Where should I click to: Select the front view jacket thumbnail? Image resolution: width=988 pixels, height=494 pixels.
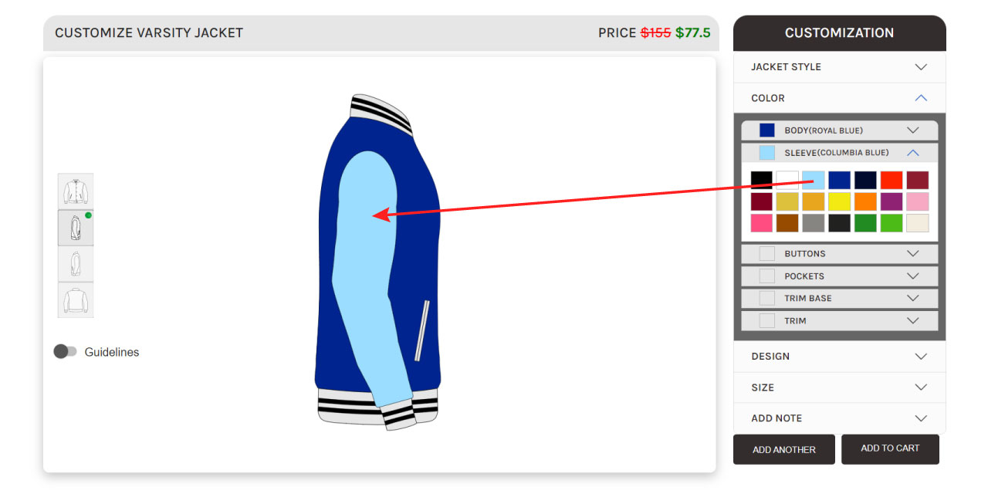tap(76, 191)
